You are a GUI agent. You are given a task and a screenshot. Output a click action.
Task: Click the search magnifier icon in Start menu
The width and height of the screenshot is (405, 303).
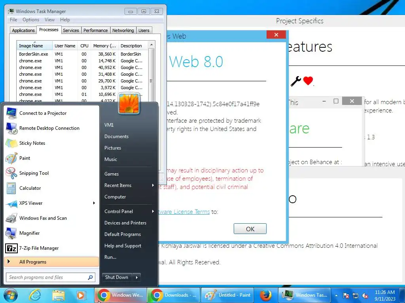tap(90, 277)
